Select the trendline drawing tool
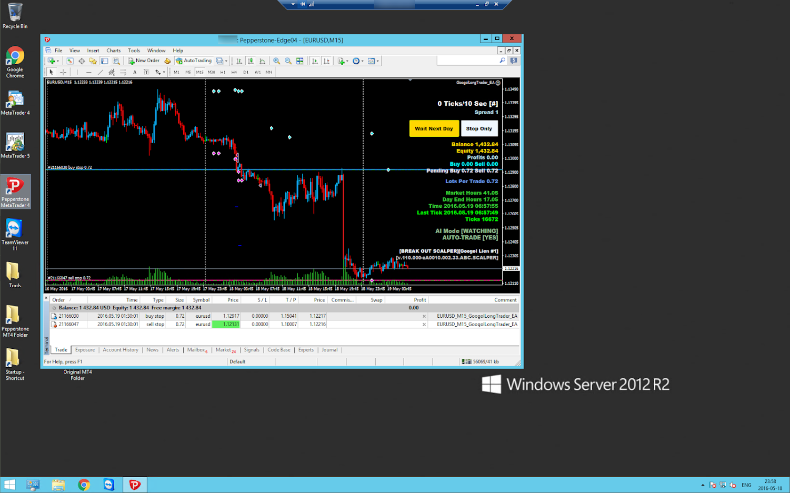Image resolution: width=790 pixels, height=493 pixels. [x=100, y=72]
